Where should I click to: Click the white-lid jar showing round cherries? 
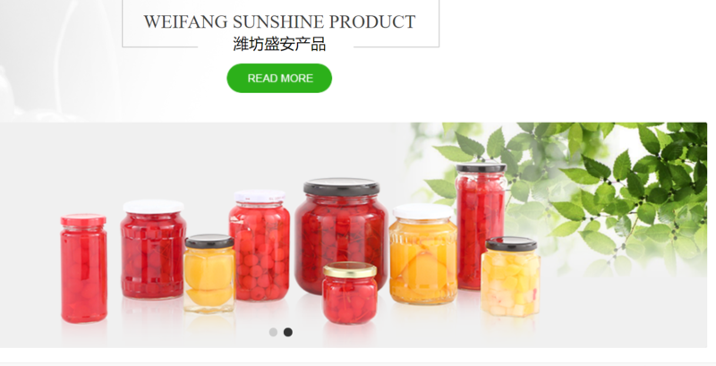(259, 245)
